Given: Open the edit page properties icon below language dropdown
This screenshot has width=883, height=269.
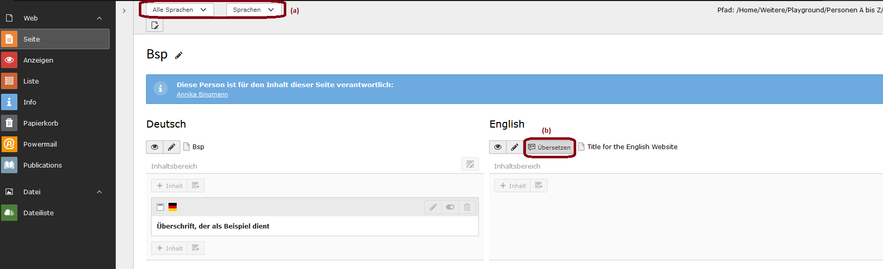Looking at the screenshot, I should click(x=155, y=25).
